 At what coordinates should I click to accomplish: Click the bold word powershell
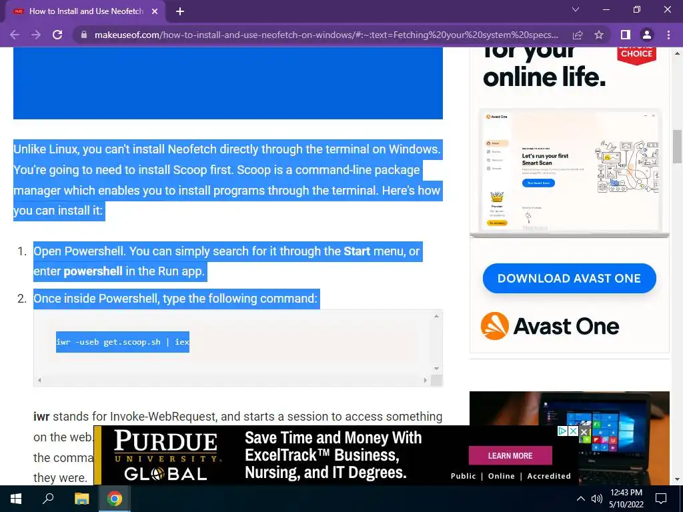click(x=93, y=271)
